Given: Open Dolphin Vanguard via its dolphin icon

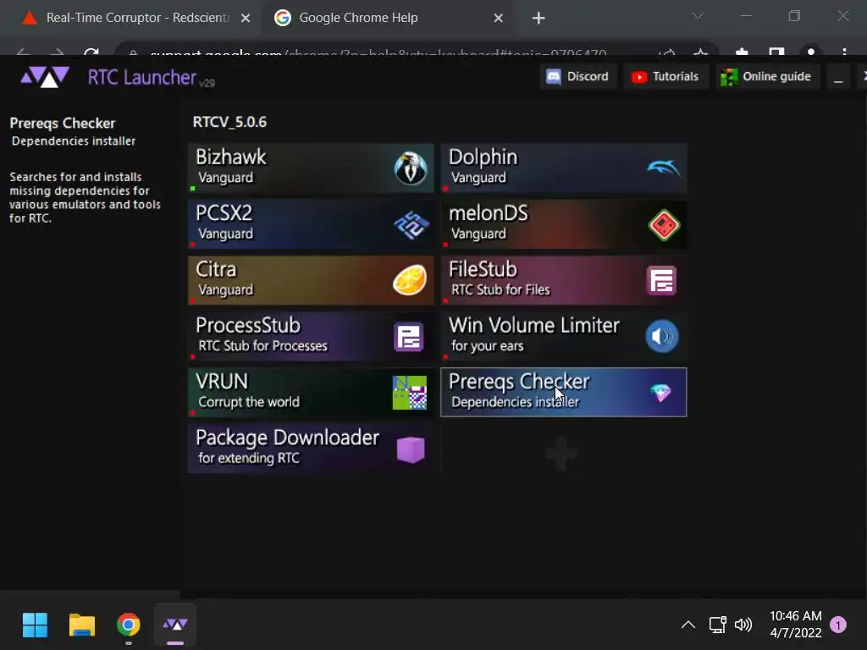Looking at the screenshot, I should pyautogui.click(x=663, y=167).
